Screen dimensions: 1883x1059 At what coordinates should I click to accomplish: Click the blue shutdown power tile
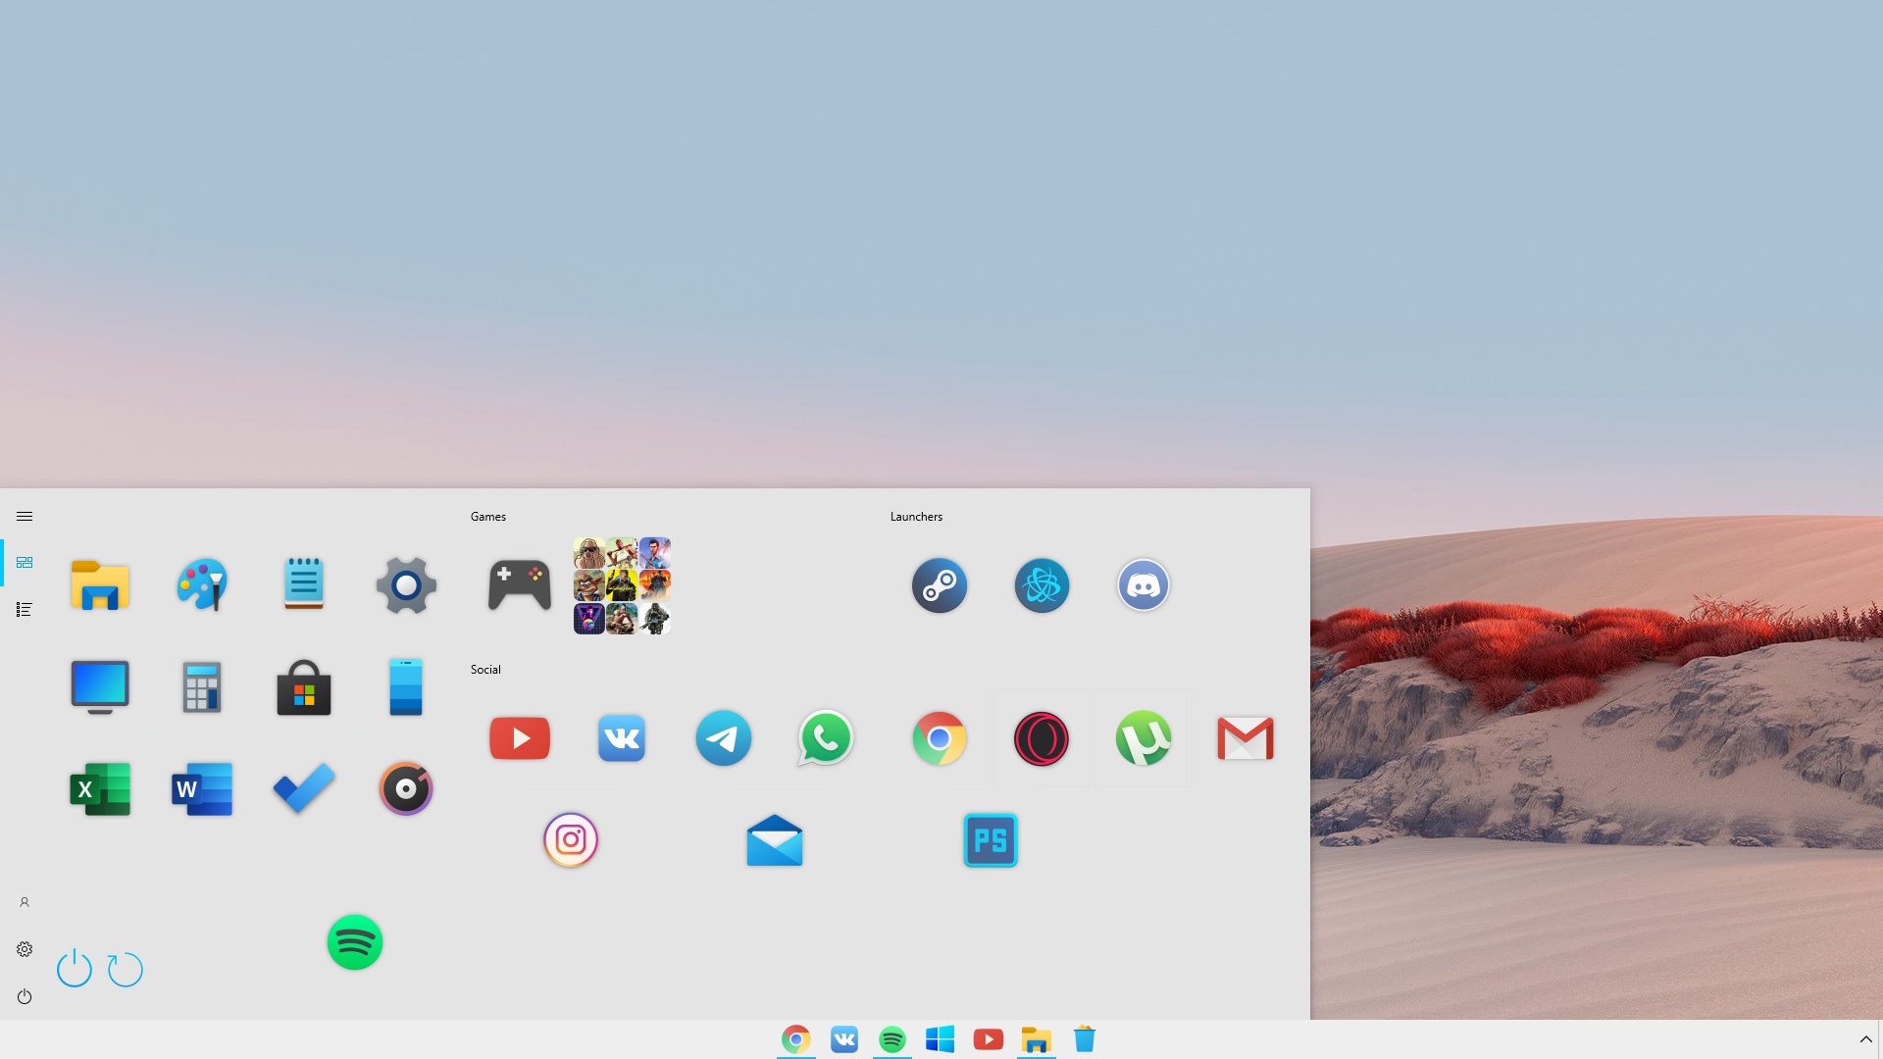75,969
